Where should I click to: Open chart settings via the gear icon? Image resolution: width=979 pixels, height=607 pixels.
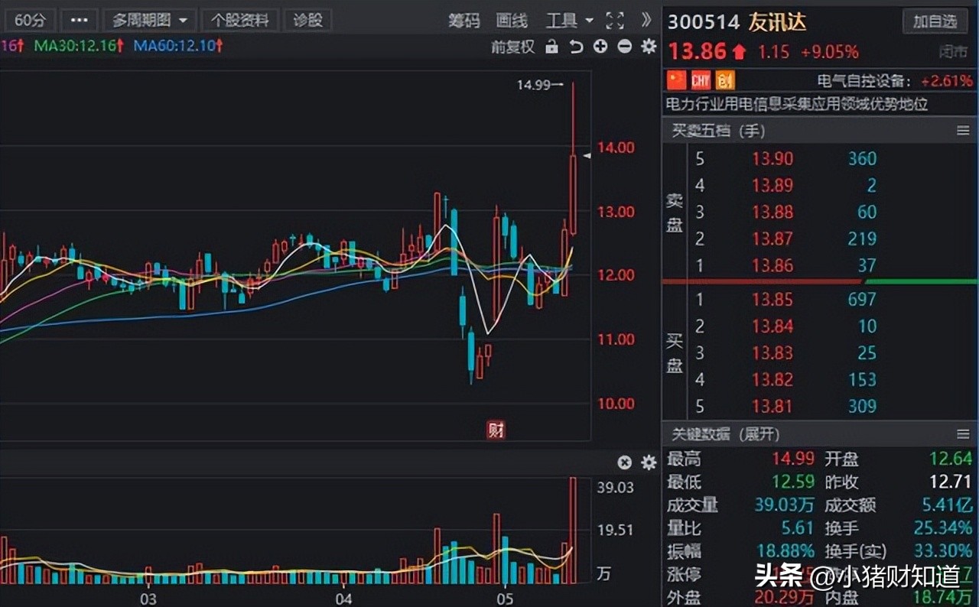[648, 47]
